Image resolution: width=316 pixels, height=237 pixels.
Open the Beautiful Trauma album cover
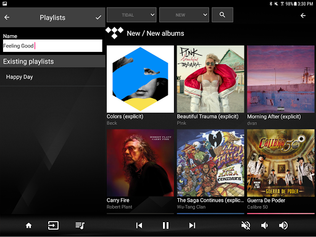tap(210, 79)
